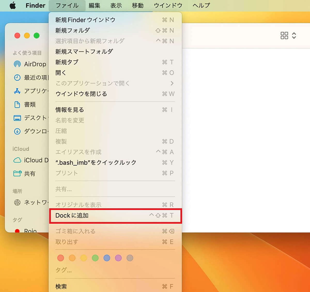Screen dimensions: 310x292
Task: Click the 場所 section heading in sidebar
Action: click(x=17, y=191)
